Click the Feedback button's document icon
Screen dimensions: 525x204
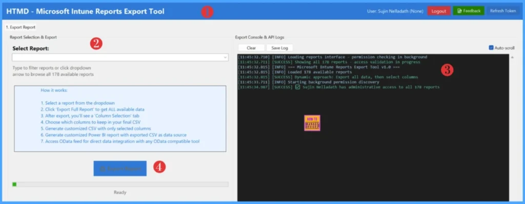click(459, 11)
